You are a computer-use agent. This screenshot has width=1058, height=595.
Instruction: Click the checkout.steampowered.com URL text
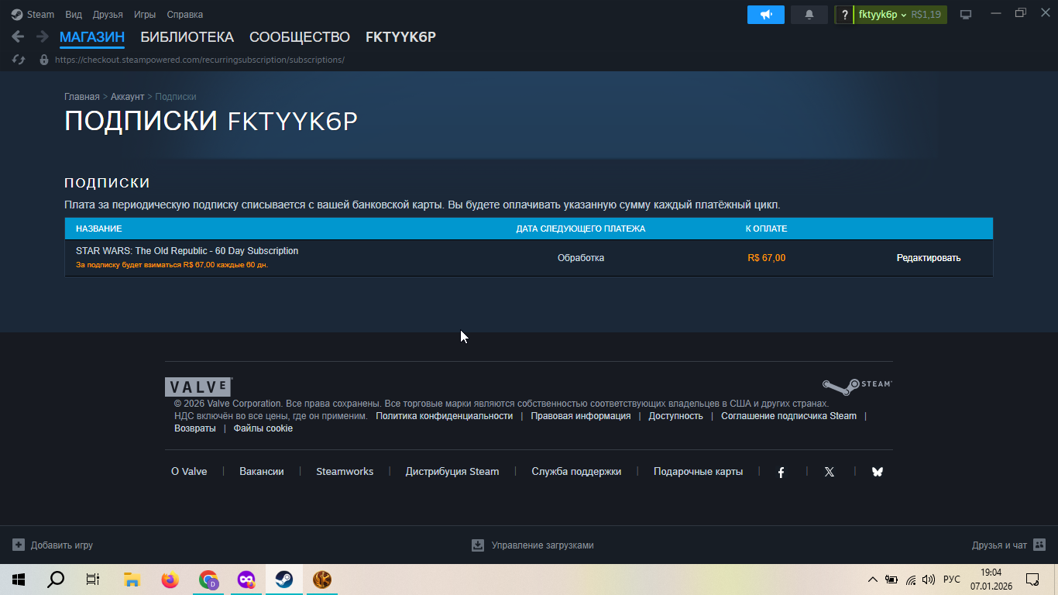(x=200, y=60)
